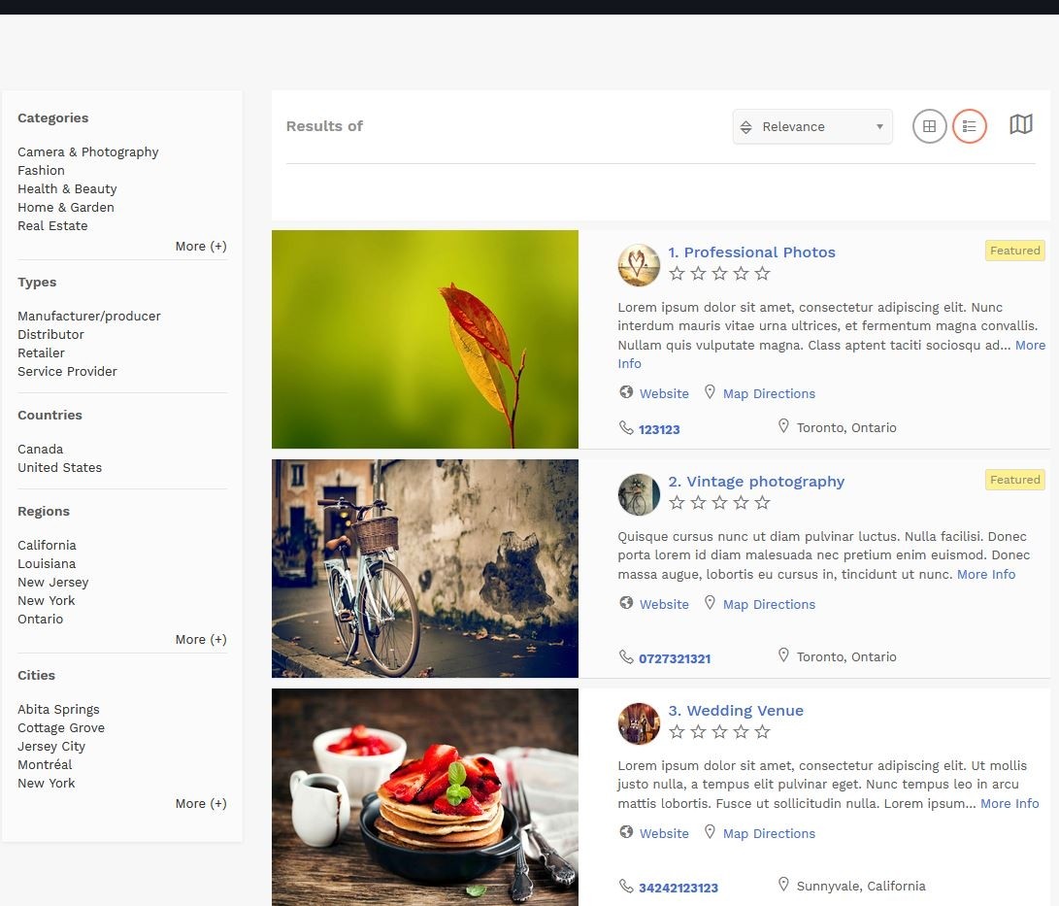Filter by Health & Beauty category

click(67, 188)
